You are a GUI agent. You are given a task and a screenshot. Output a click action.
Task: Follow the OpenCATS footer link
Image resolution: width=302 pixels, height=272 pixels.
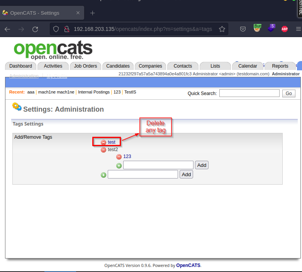coord(188,265)
